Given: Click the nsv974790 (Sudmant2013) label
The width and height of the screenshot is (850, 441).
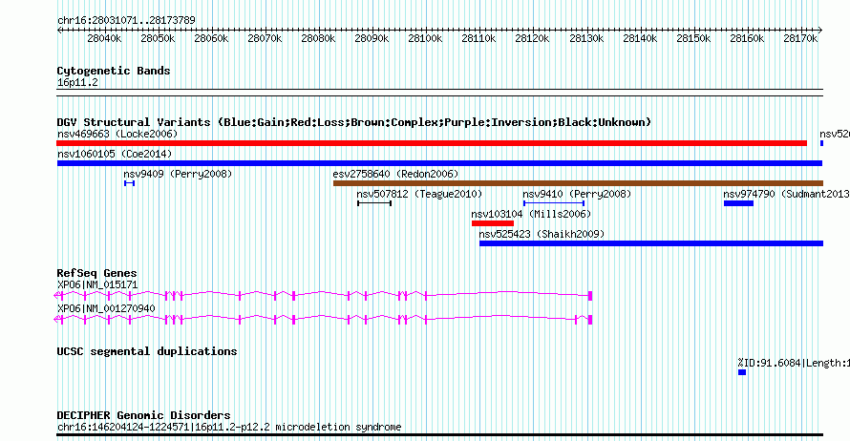Looking at the screenshot, I should (x=786, y=194).
